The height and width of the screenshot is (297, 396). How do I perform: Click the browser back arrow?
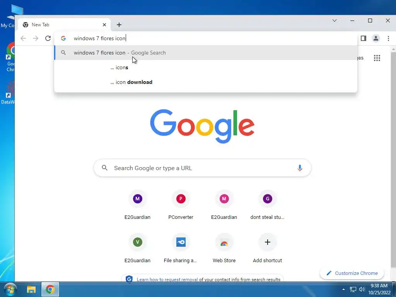click(23, 38)
